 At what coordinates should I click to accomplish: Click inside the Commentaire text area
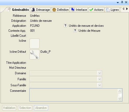(x=74, y=95)
